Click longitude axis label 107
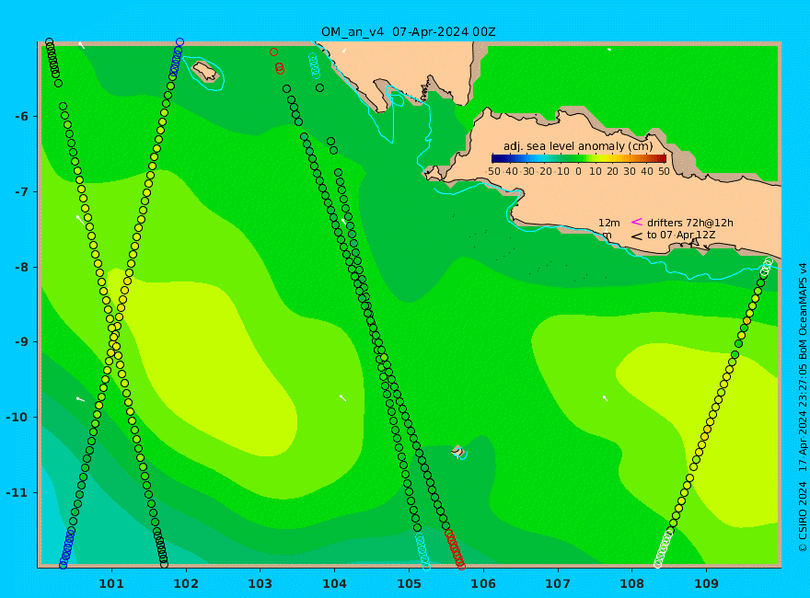810x598 pixels. [x=558, y=584]
